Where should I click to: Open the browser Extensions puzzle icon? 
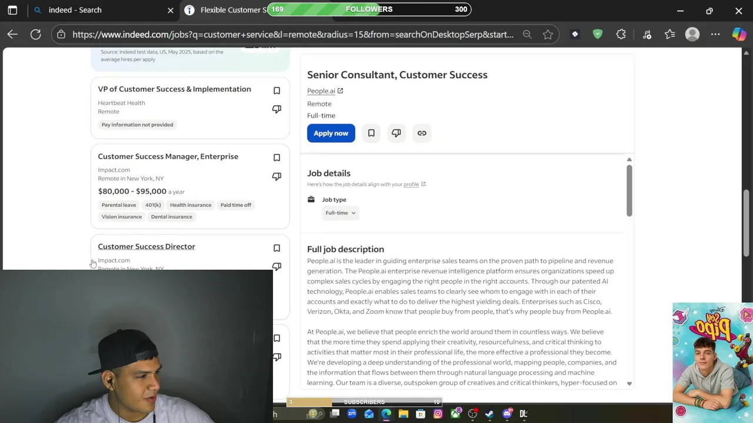[x=621, y=35]
